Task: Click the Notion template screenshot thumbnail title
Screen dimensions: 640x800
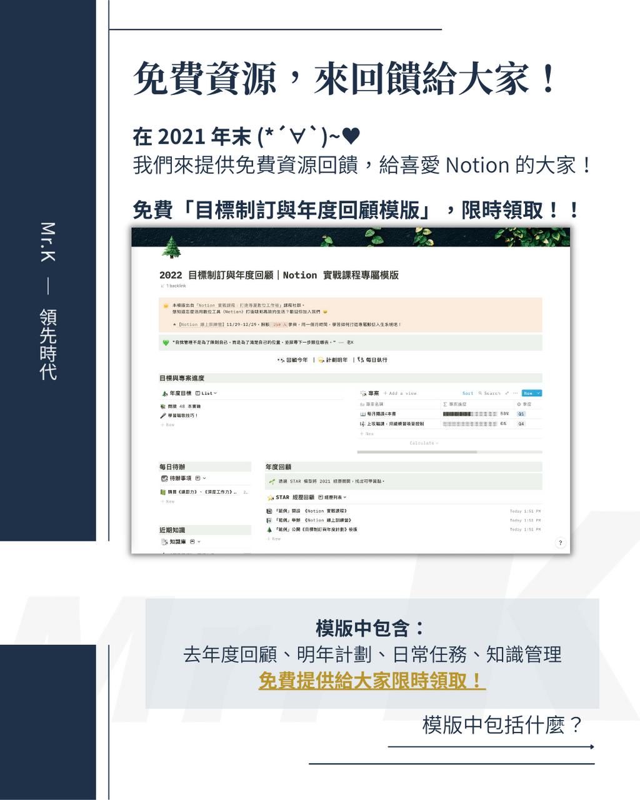Action: tap(279, 275)
